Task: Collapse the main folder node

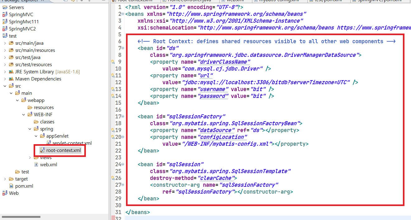Action: point(11,93)
